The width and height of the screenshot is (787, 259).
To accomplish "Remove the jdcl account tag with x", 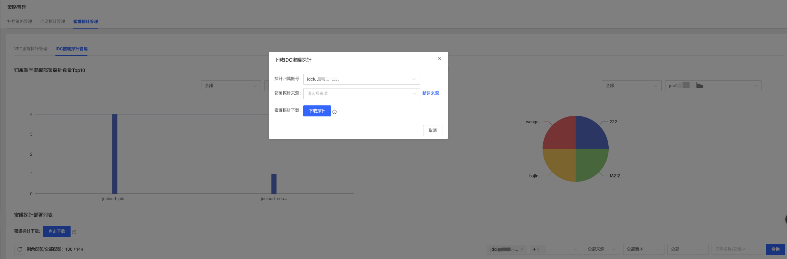I will (522, 249).
